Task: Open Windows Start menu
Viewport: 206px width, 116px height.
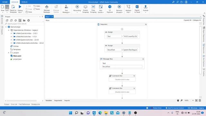Action: coord(70,113)
